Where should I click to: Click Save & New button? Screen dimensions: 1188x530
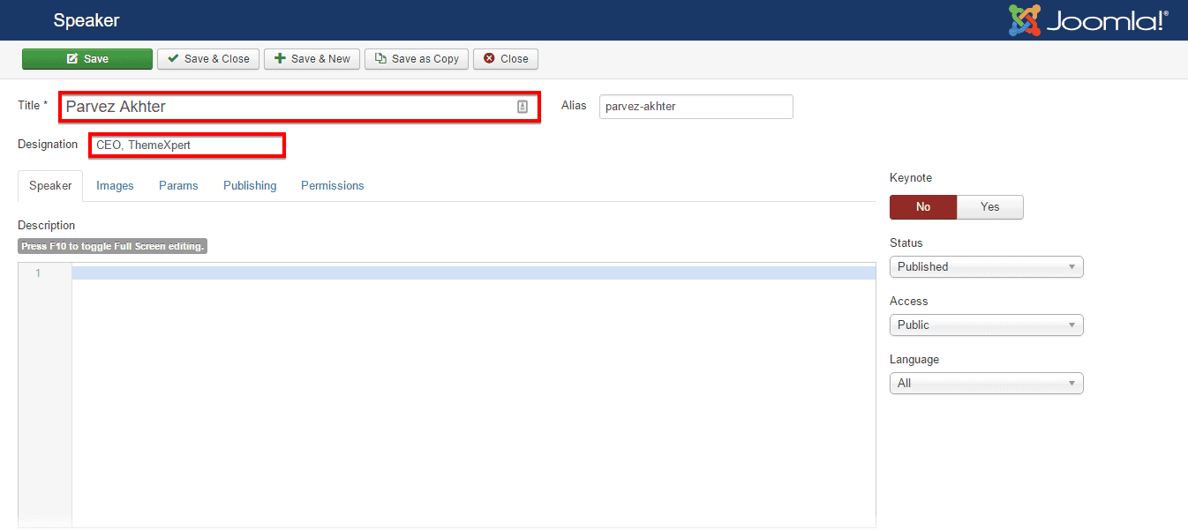click(x=312, y=59)
